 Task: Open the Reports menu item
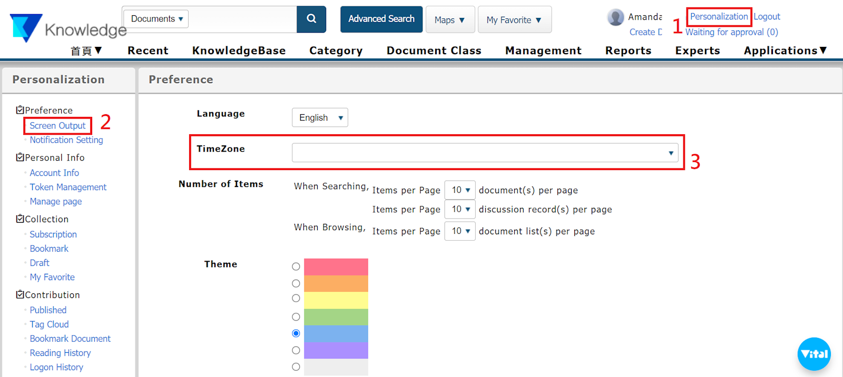[x=628, y=51]
